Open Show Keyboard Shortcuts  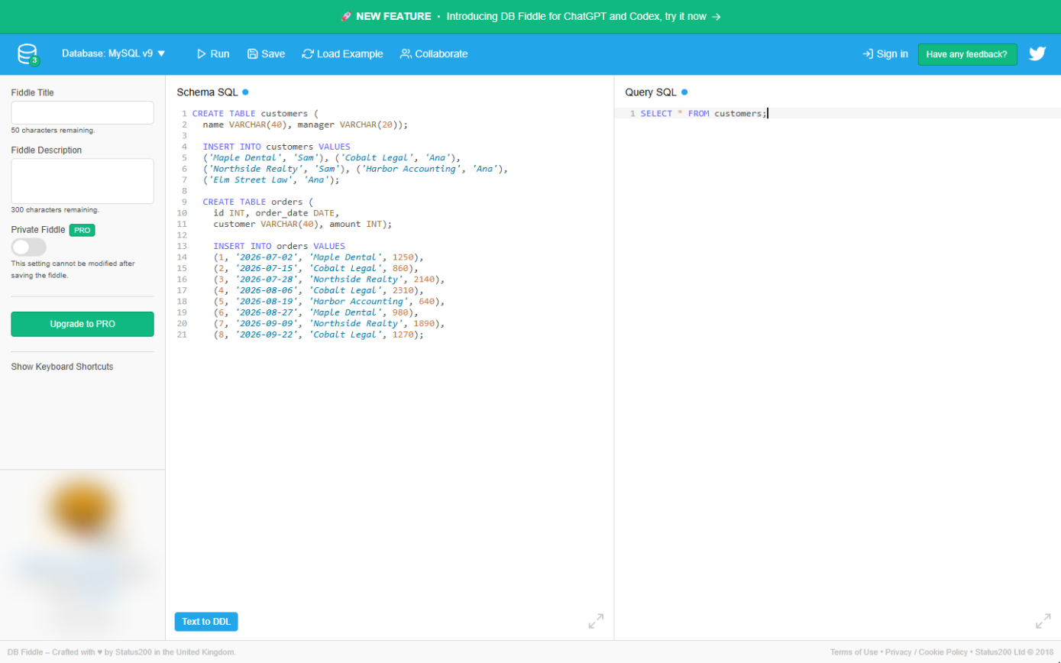tap(62, 367)
